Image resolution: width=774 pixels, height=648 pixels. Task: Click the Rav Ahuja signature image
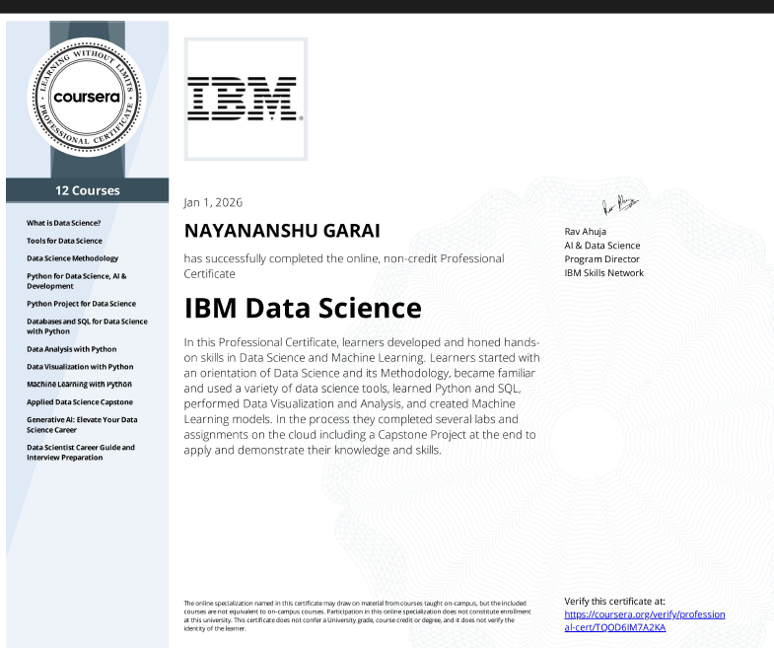pyautogui.click(x=620, y=205)
